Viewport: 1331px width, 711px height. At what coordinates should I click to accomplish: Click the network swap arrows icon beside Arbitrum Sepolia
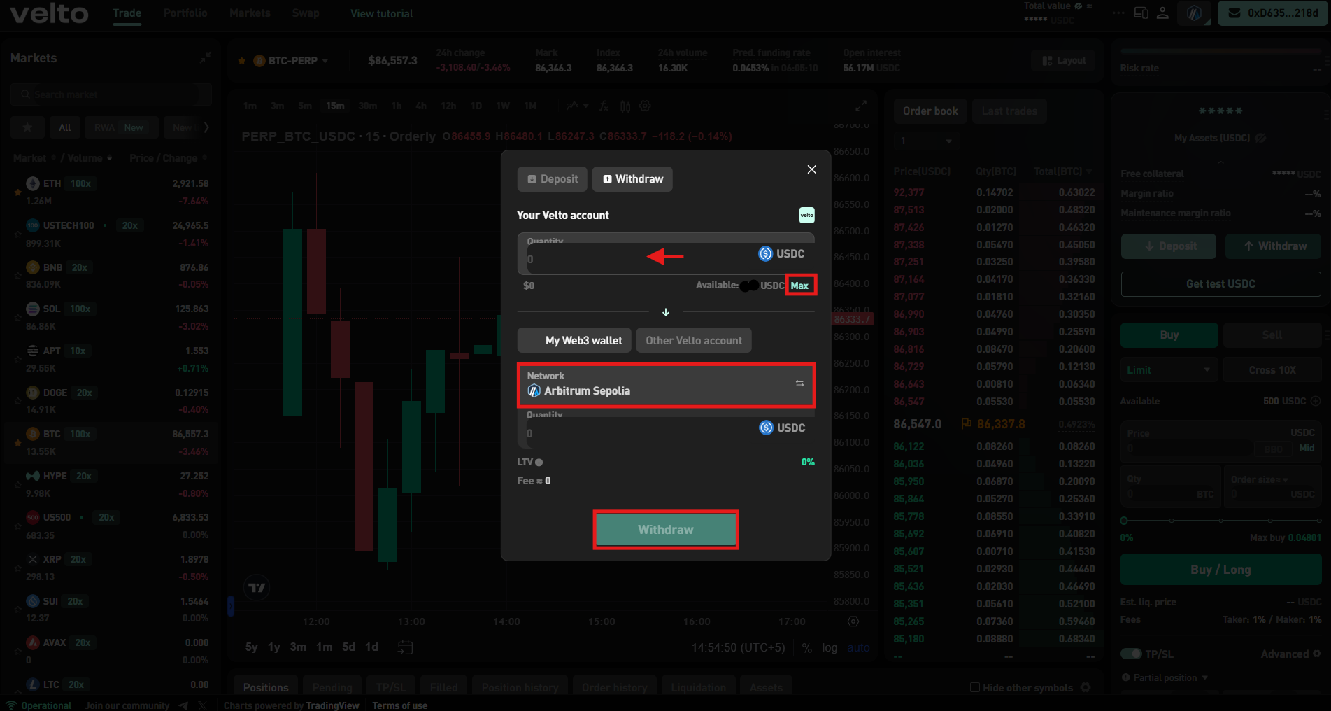pos(799,383)
